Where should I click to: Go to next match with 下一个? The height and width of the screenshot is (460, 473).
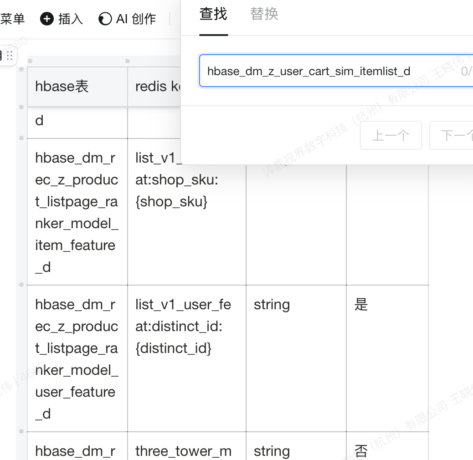pos(451,135)
